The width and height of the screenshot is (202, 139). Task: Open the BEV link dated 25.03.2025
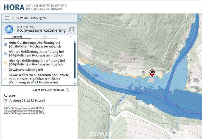8,111
